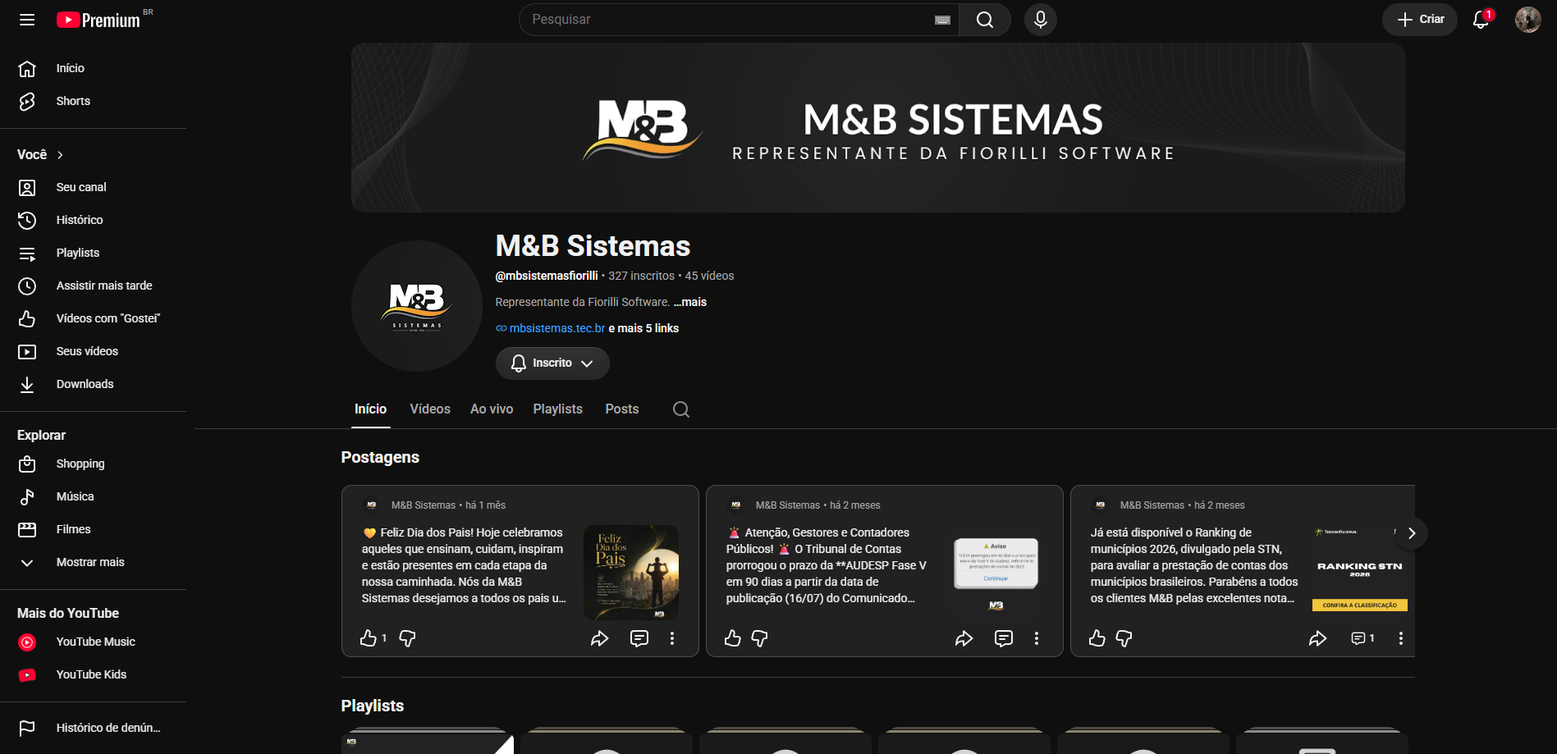The image size is (1557, 754).
Task: Open the Ranking STN image
Action: pos(1360,573)
